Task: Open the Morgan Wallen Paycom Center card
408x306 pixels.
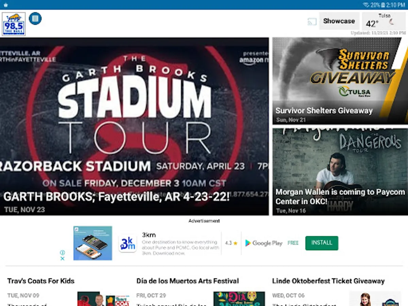Action: (340, 172)
